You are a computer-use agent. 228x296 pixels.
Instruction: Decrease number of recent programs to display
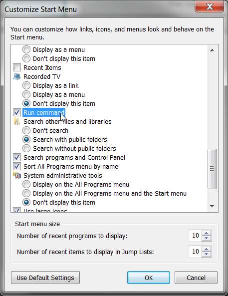click(207, 238)
